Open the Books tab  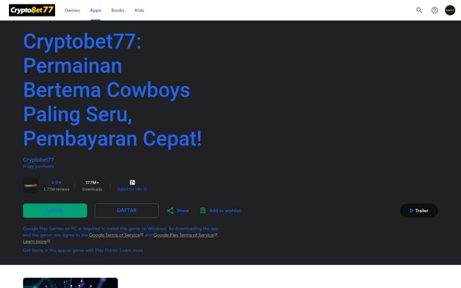(118, 10)
